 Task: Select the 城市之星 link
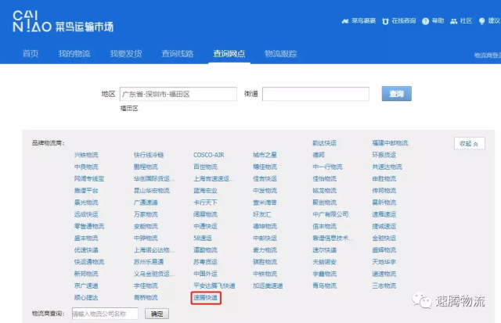(265, 155)
